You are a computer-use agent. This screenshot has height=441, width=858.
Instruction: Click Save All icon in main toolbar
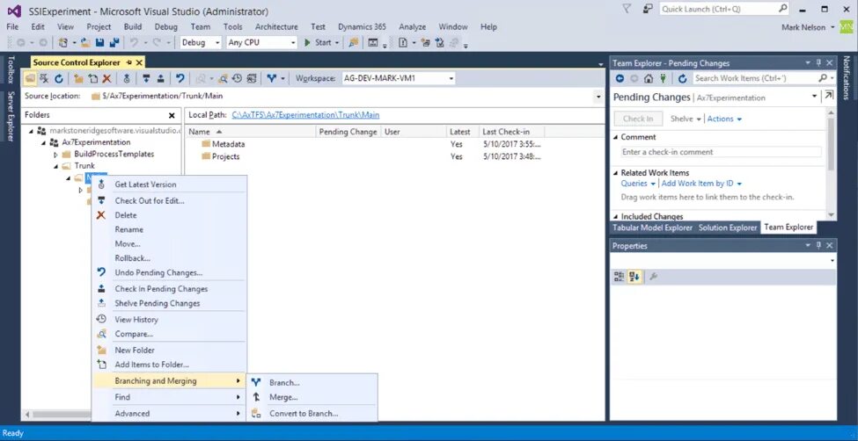pos(114,42)
